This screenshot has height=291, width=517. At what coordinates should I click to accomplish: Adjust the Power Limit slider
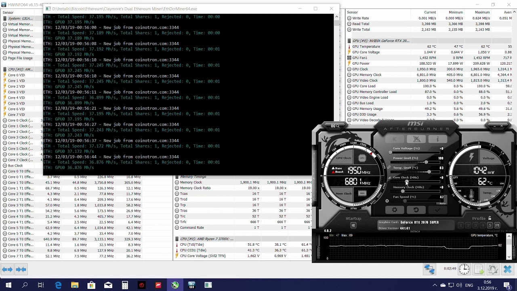pyautogui.click(x=416, y=162)
